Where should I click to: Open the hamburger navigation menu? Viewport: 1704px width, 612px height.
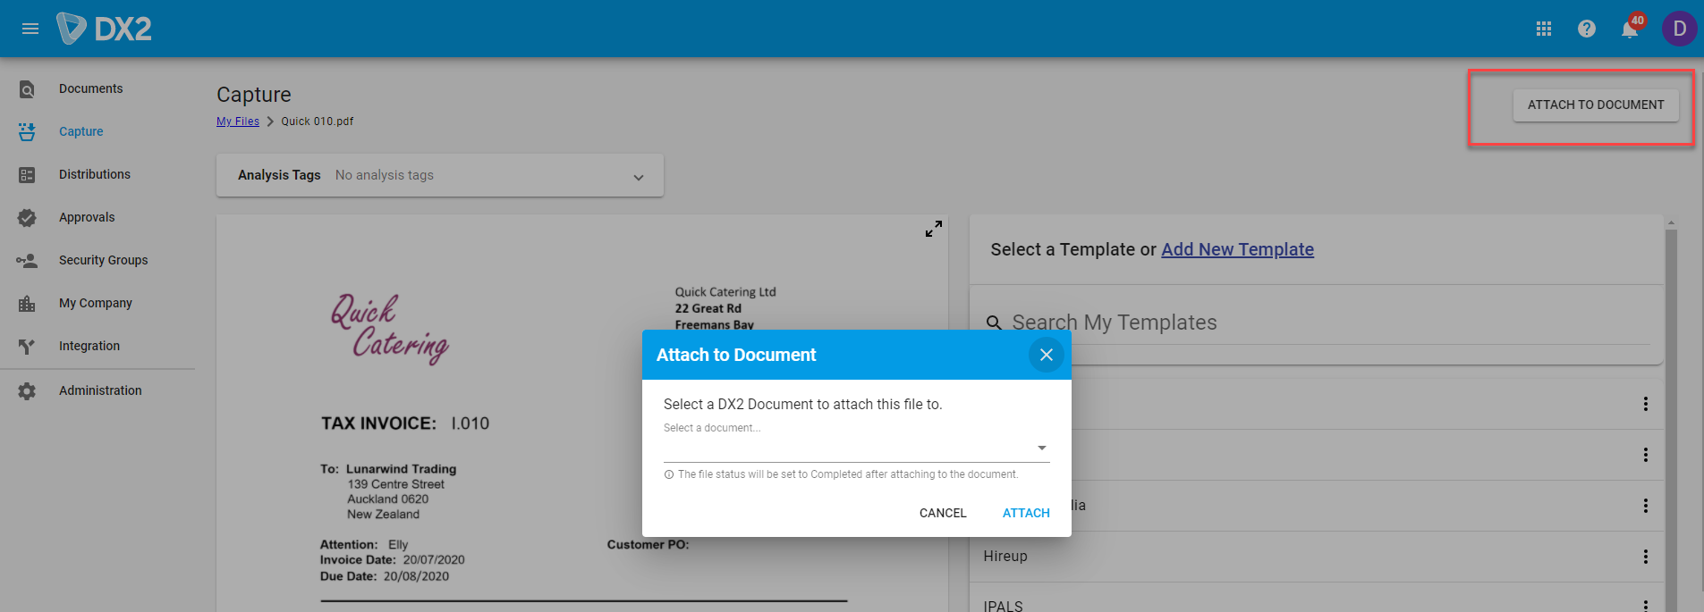pos(30,29)
